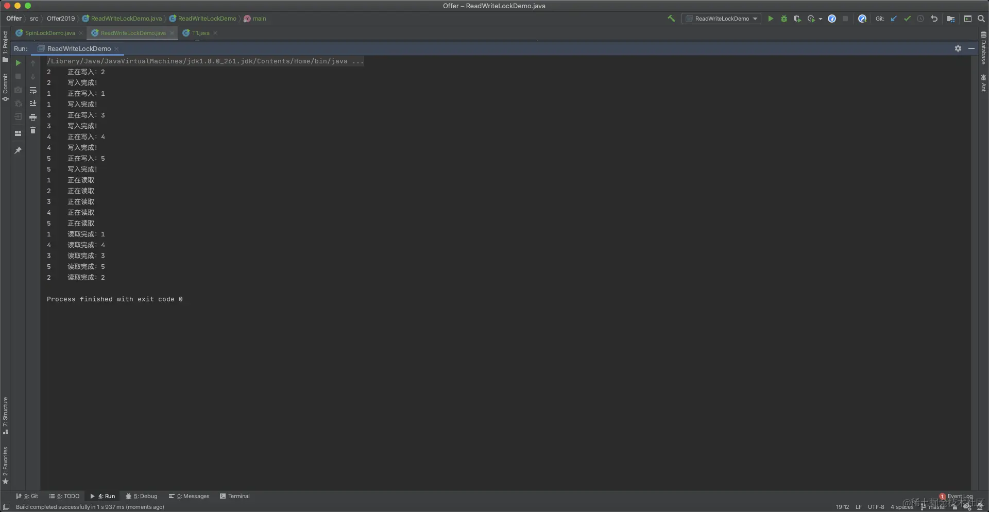This screenshot has width=989, height=512.
Task: Toggle soft-wrap in the console
Action: (33, 90)
